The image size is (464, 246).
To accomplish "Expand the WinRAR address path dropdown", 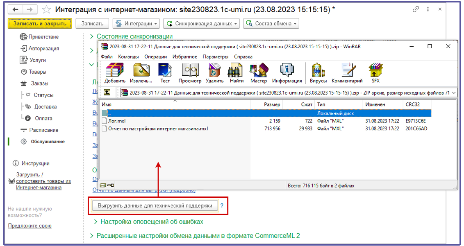I will click(x=454, y=93).
